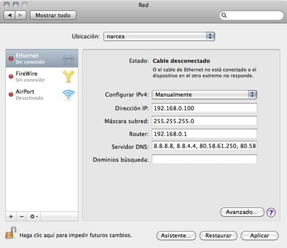Click the empty Dominios búsqueda field
Screen dimensions: 287x248
[204, 159]
